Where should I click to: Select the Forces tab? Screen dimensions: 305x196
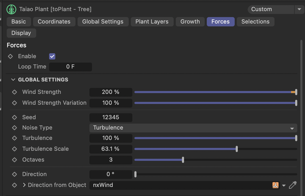(220, 22)
